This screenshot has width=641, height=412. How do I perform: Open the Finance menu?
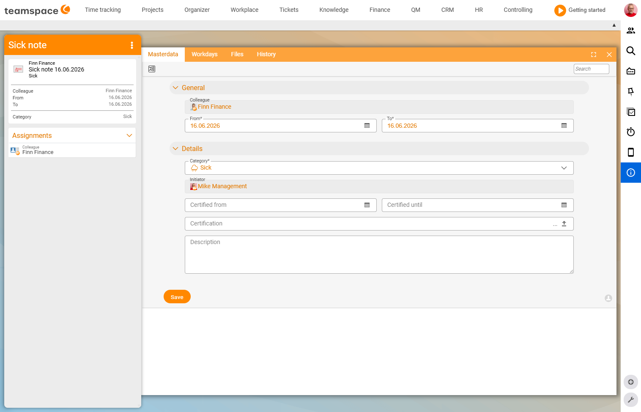tap(380, 10)
